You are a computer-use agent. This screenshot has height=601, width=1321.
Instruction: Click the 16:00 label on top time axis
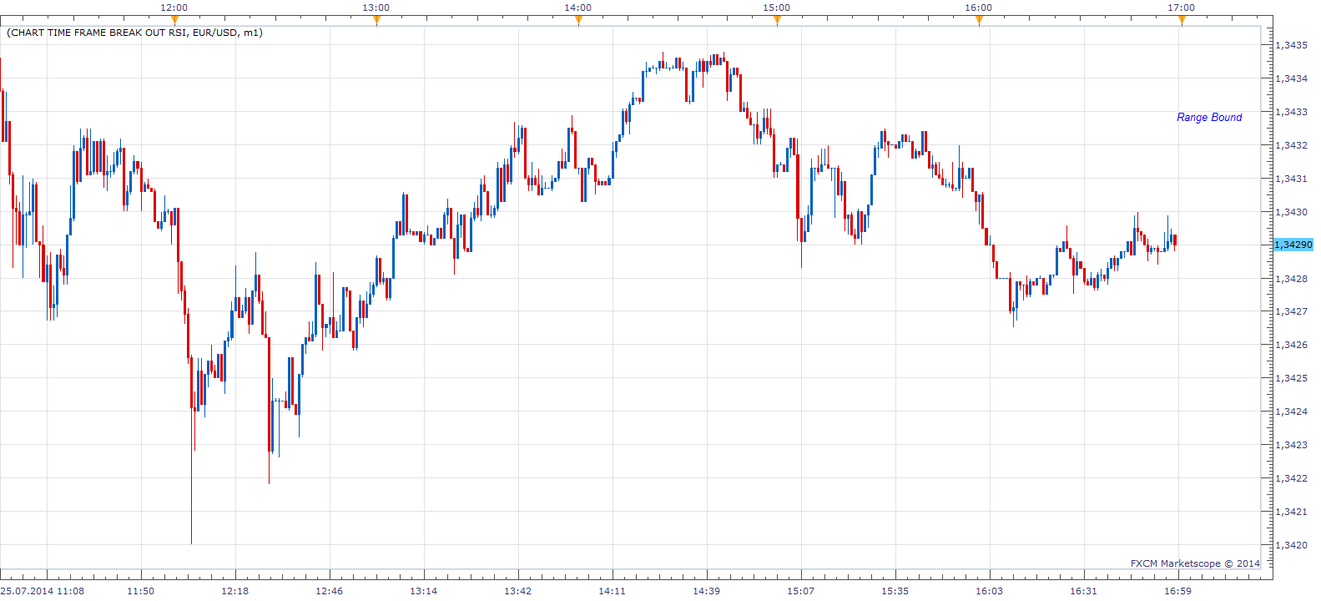979,8
